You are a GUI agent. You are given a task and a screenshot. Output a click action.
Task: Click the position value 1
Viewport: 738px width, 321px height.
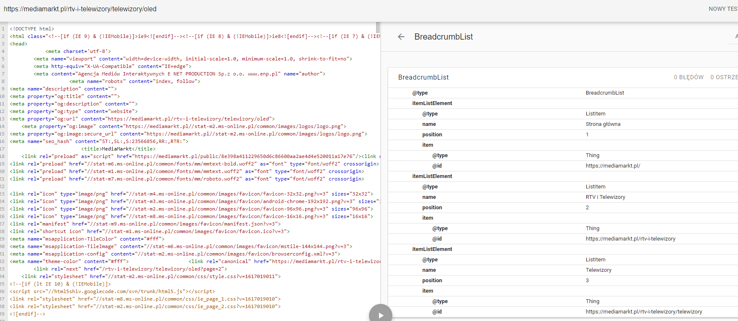[x=587, y=135]
